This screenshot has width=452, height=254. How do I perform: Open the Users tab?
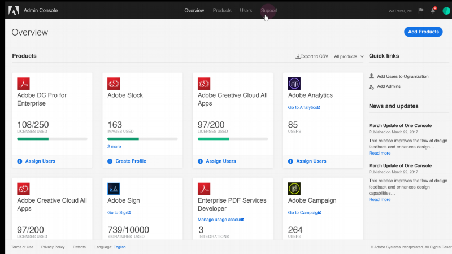(x=246, y=10)
